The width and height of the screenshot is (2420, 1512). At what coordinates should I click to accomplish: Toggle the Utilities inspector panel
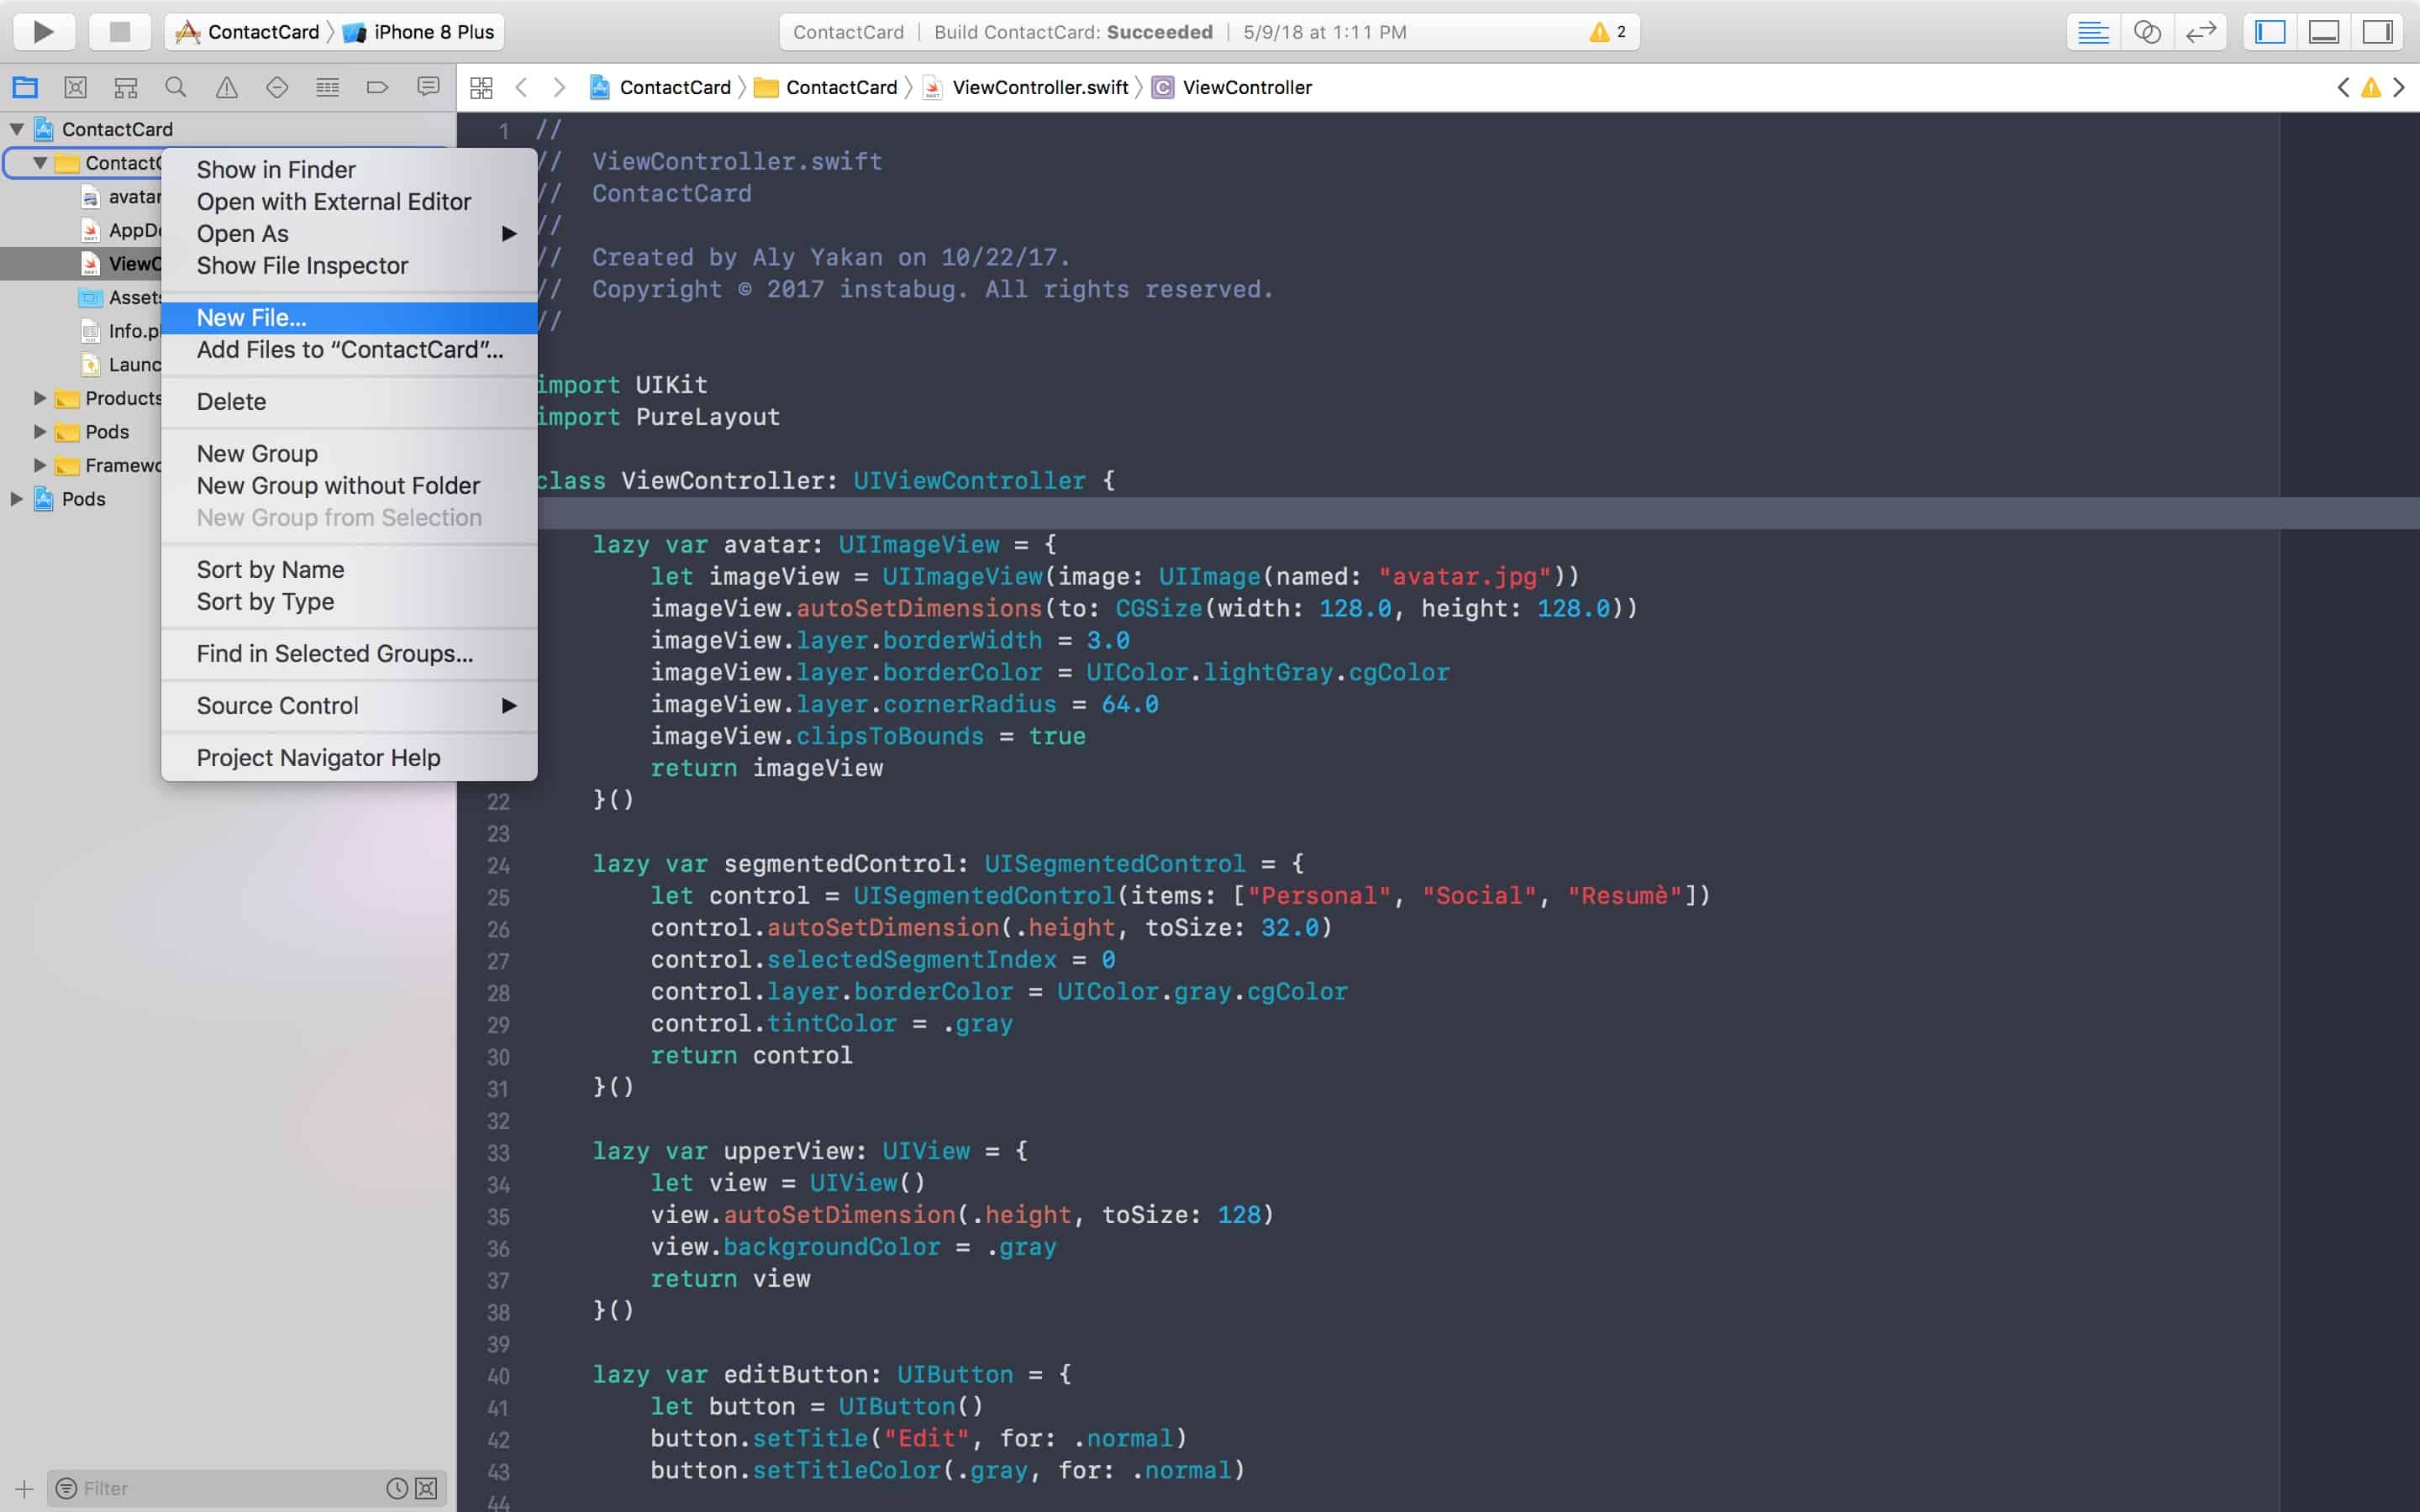[x=2376, y=32]
